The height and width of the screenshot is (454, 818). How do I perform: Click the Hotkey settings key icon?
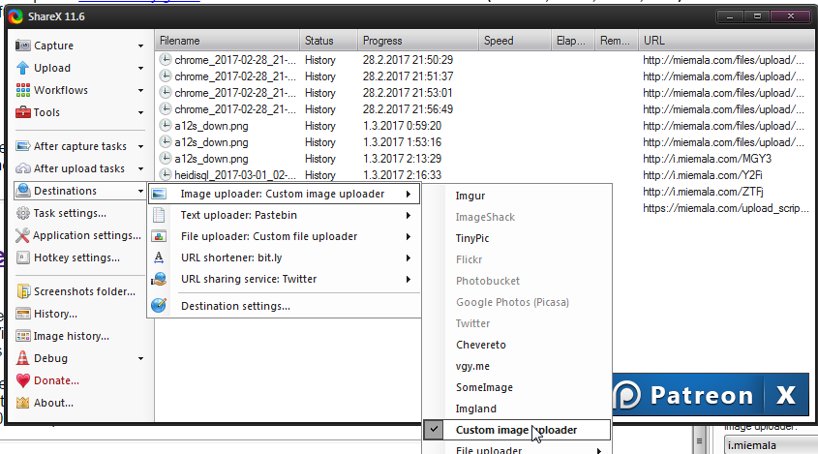pos(22,257)
